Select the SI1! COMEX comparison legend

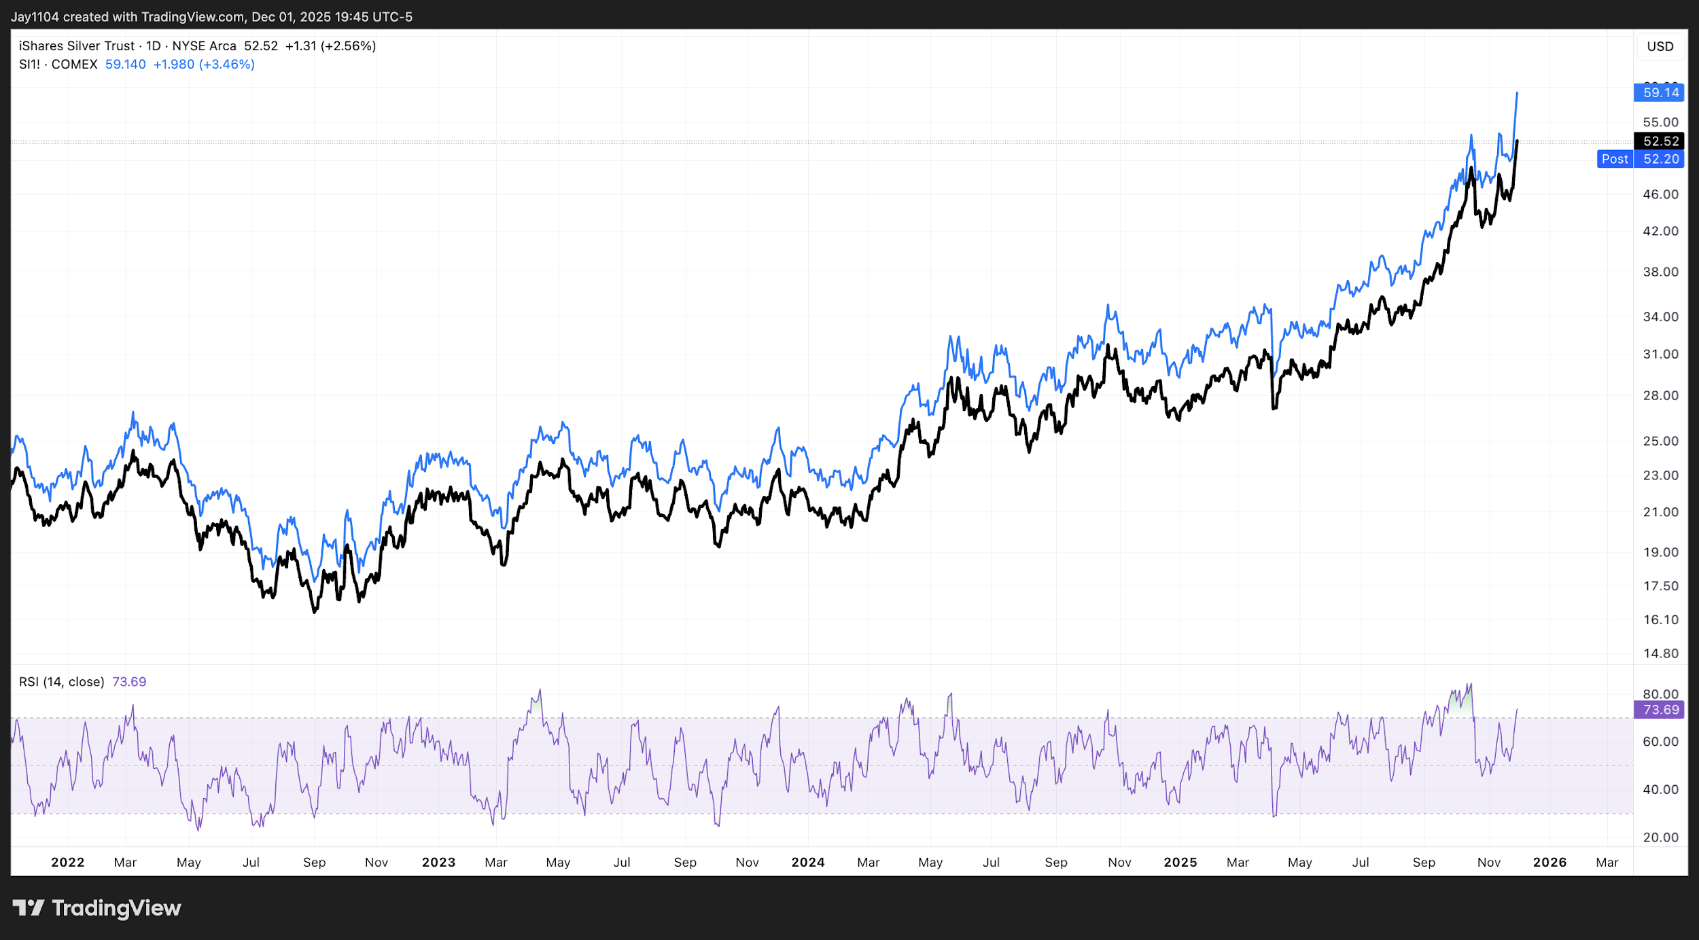click(58, 64)
